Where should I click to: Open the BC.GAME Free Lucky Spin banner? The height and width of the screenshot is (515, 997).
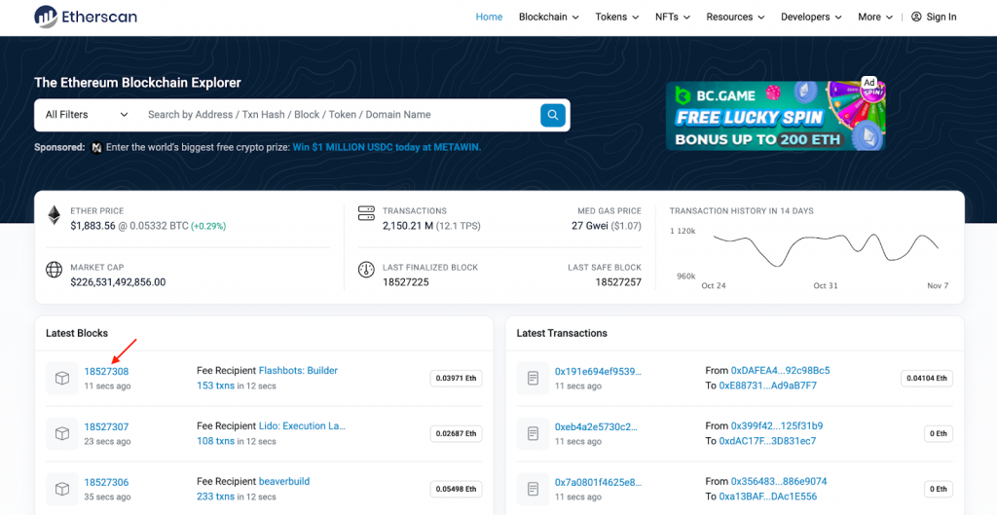775,116
